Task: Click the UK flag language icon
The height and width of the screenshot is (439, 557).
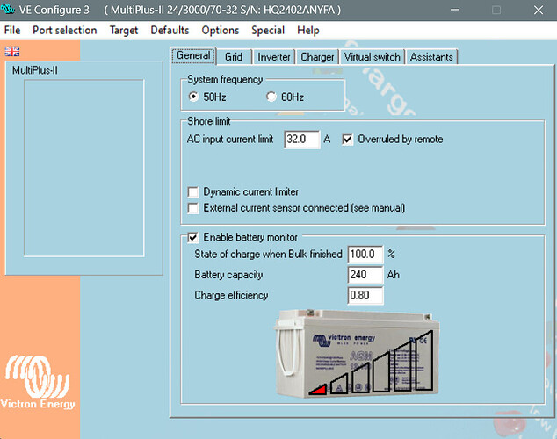Action: click(x=12, y=52)
